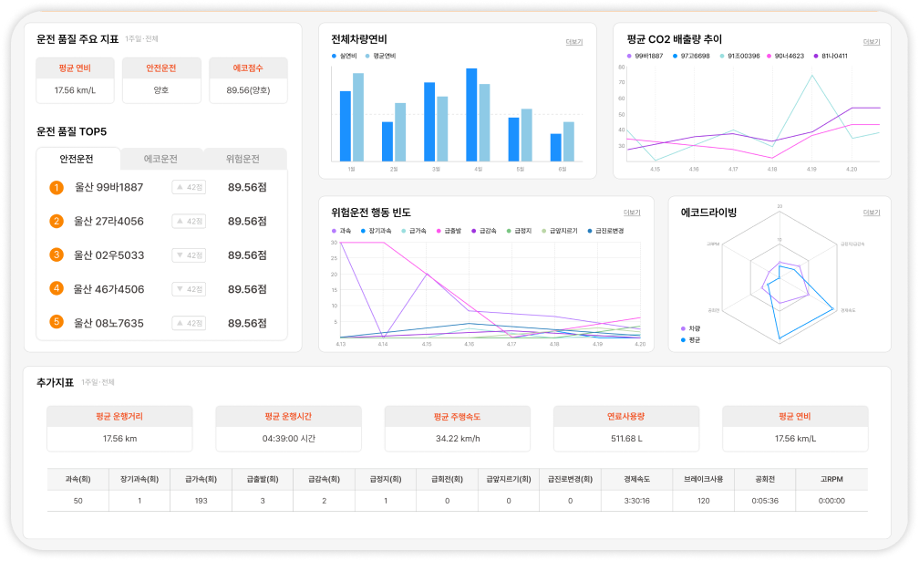
Task: Click the 에코점수 card showing 89.56(양호)
Action: pyautogui.click(x=249, y=80)
